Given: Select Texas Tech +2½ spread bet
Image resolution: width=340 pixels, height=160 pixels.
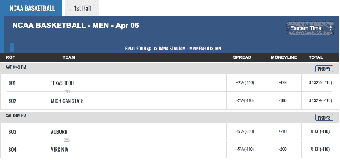Looking at the screenshot, I should tap(245, 83).
